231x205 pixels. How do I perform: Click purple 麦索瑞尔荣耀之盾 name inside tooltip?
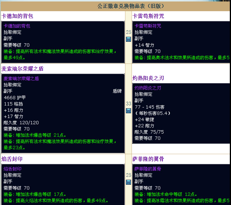click(x=21, y=79)
